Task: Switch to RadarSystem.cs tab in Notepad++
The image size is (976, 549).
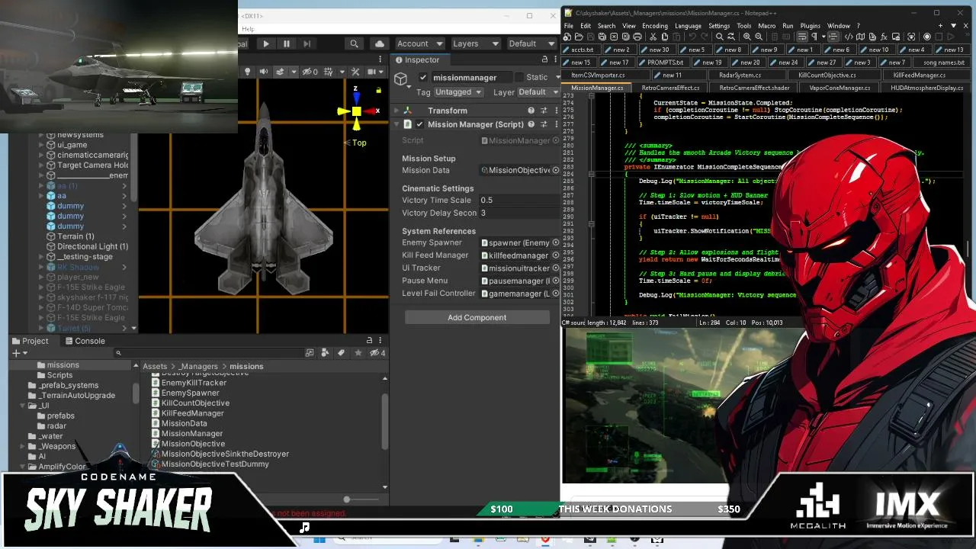Action: (740, 75)
